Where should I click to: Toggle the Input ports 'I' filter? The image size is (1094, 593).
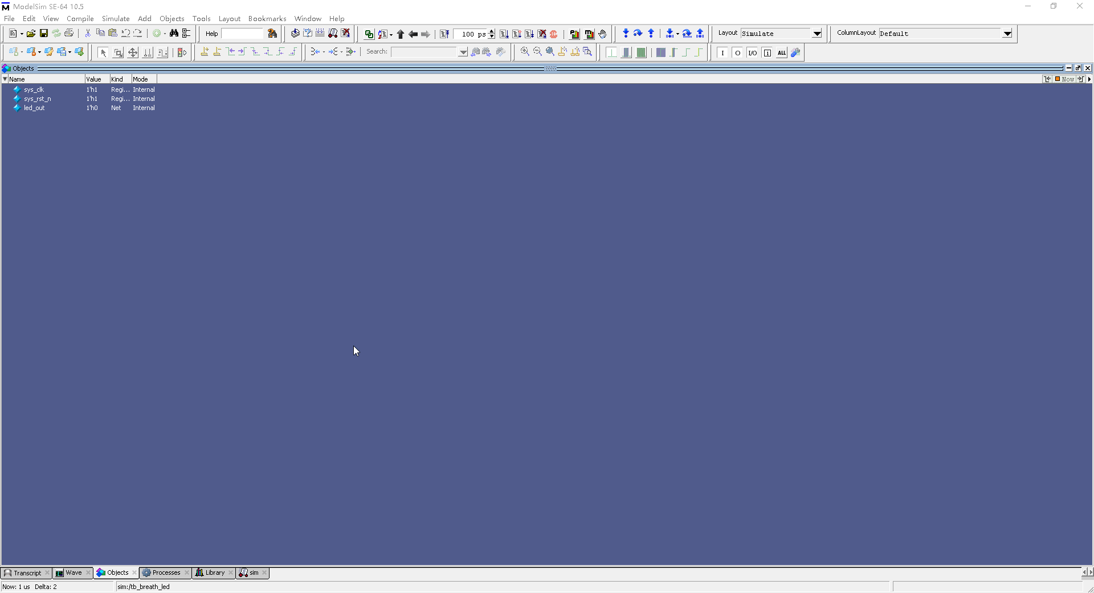722,52
